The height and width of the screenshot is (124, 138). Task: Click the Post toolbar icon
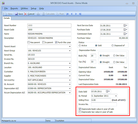[57, 14]
